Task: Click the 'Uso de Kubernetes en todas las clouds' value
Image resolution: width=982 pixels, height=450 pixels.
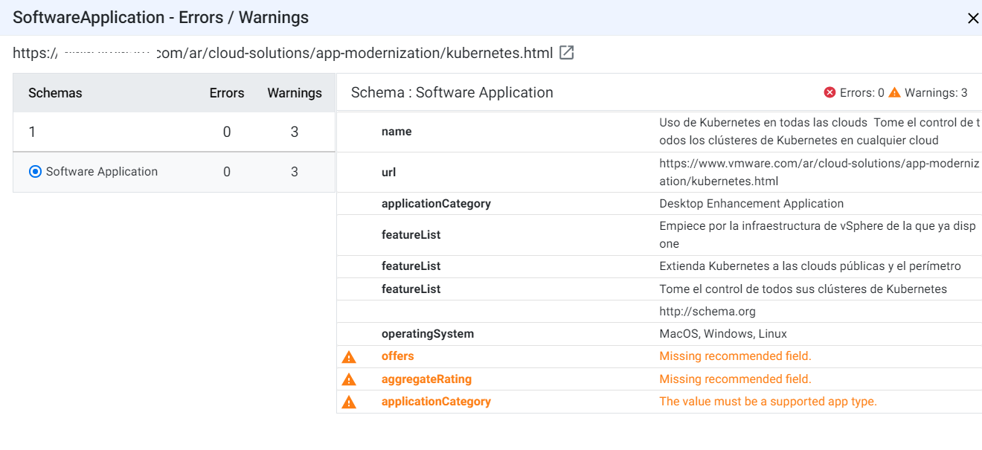Action: point(820,132)
